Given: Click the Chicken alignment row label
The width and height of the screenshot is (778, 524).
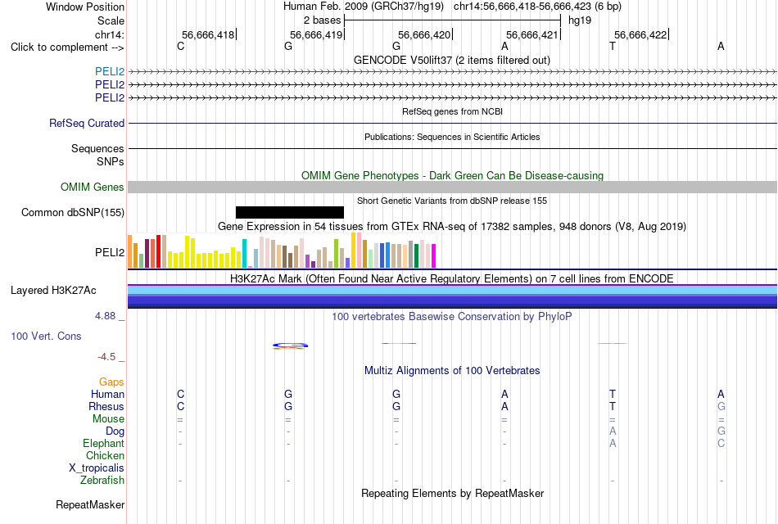Looking at the screenshot, I should click(x=105, y=455).
